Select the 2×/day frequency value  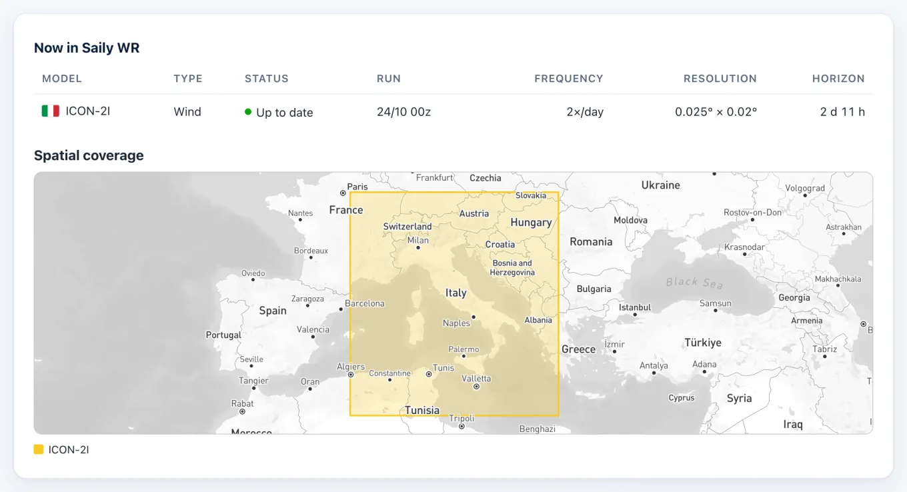(585, 112)
